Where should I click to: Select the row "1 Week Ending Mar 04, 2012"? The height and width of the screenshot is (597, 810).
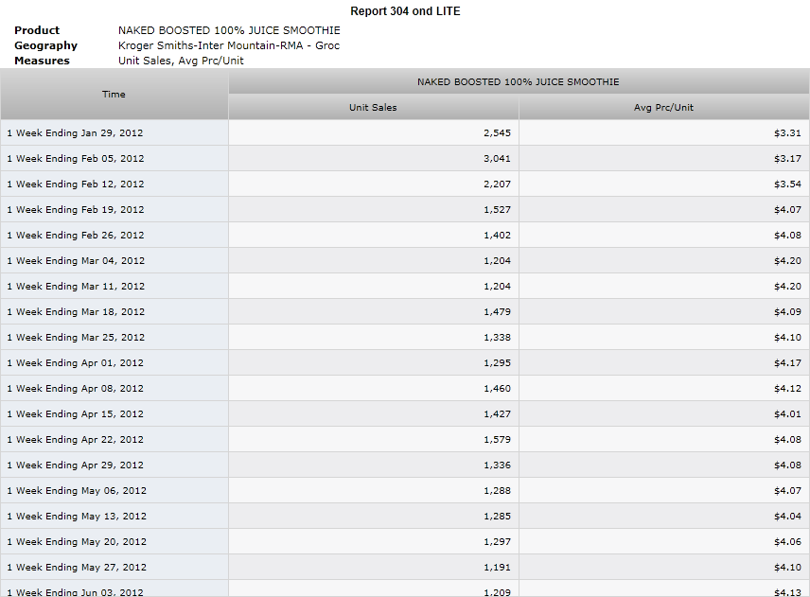tap(405, 261)
